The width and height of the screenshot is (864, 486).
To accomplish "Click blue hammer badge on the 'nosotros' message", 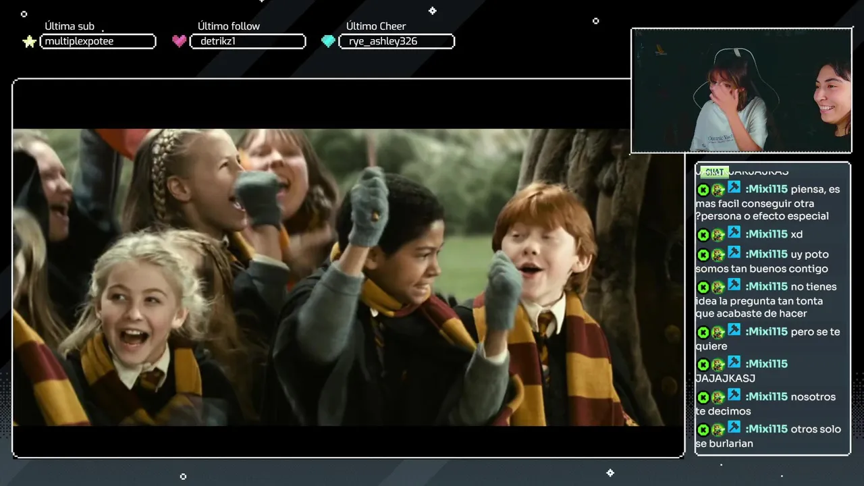I will (x=734, y=394).
